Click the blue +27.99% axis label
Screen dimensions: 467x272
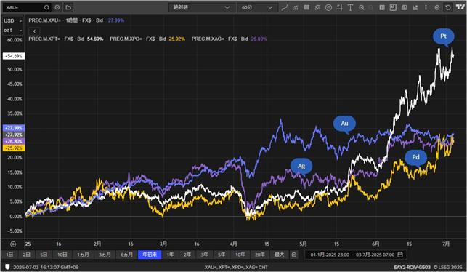[14, 128]
